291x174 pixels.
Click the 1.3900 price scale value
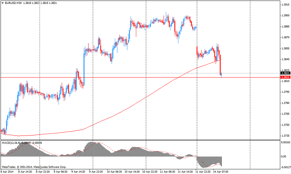[x=285, y=16]
